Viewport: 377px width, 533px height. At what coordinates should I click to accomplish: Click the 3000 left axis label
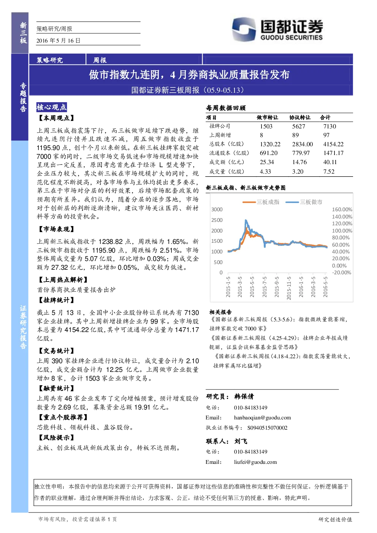[217, 209]
